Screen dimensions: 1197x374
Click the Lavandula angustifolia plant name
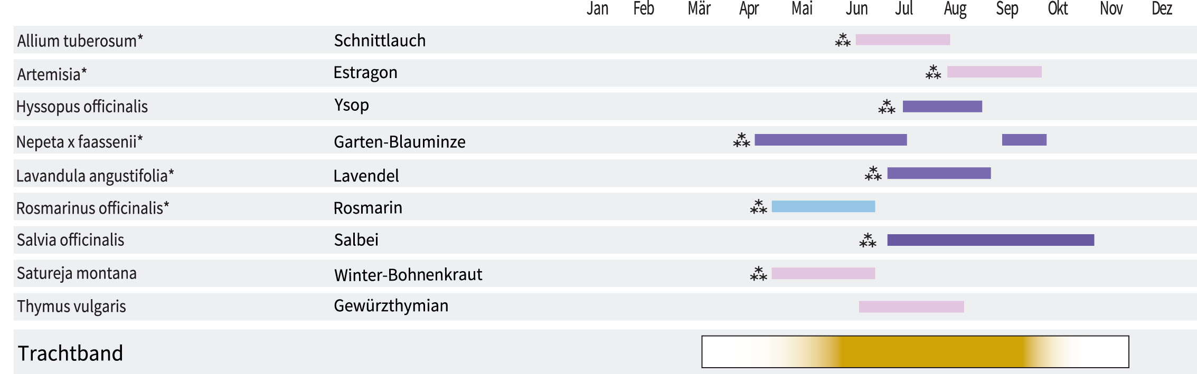[95, 176]
